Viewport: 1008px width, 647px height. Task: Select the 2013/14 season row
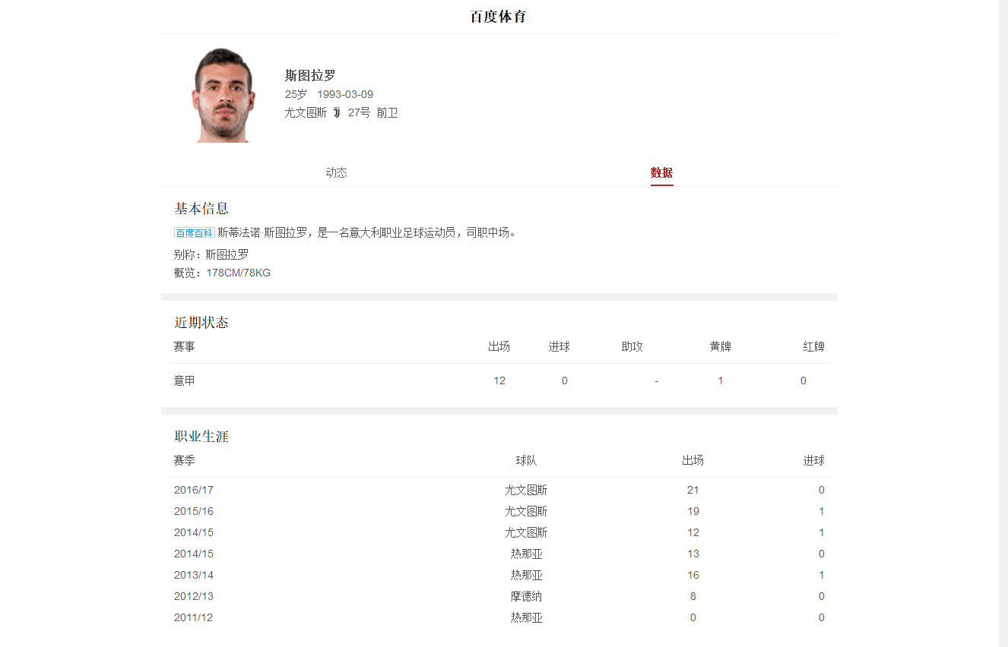pyautogui.click(x=194, y=575)
